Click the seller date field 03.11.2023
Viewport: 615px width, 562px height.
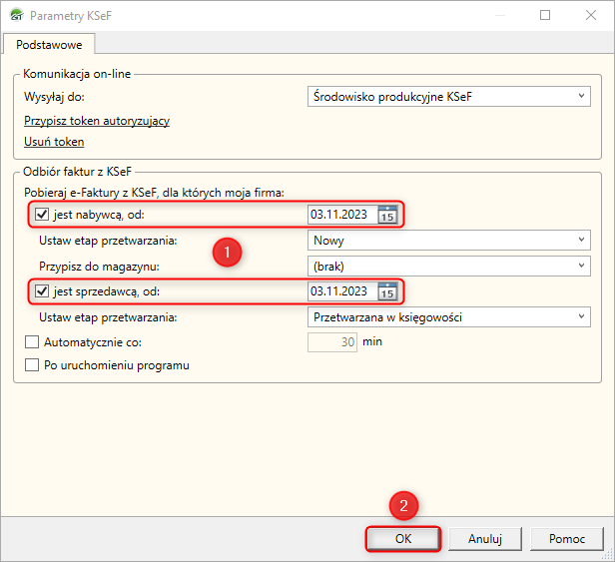pyautogui.click(x=342, y=291)
